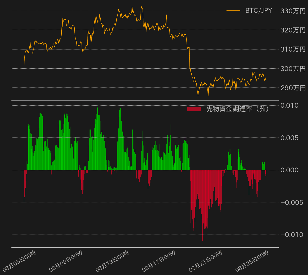Click the 320万円 price axis label

coord(293,30)
